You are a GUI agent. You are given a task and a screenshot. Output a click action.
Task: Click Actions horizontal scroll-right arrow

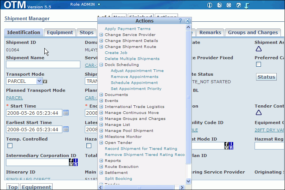pos(182,187)
